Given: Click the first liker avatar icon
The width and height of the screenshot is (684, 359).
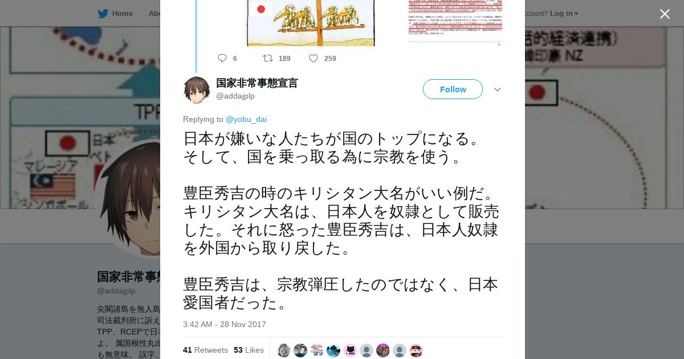Looking at the screenshot, I should point(284,350).
